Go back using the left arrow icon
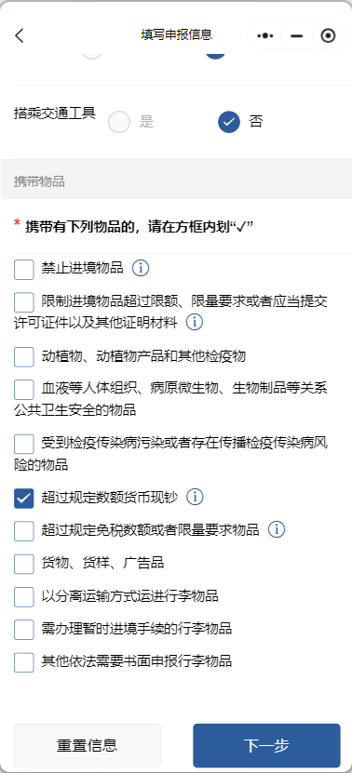This screenshot has height=773, width=352. [20, 35]
